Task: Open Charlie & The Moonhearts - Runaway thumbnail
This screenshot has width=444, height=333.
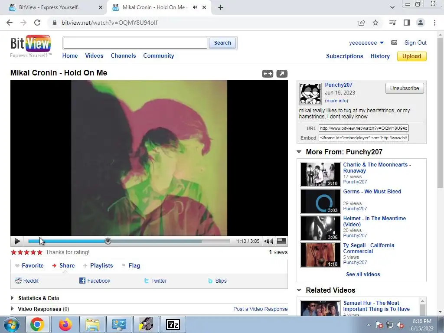Action: pos(320,174)
